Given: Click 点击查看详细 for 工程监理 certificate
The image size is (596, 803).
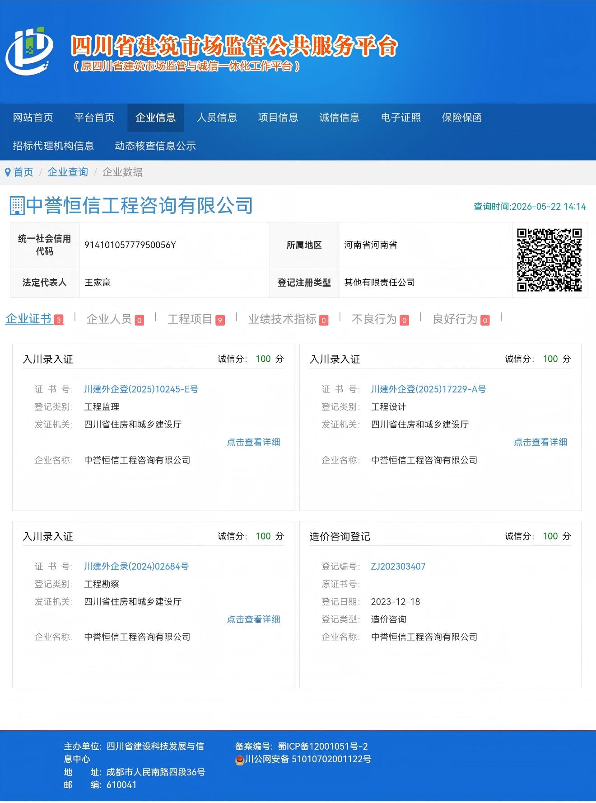Looking at the screenshot, I should tap(253, 442).
